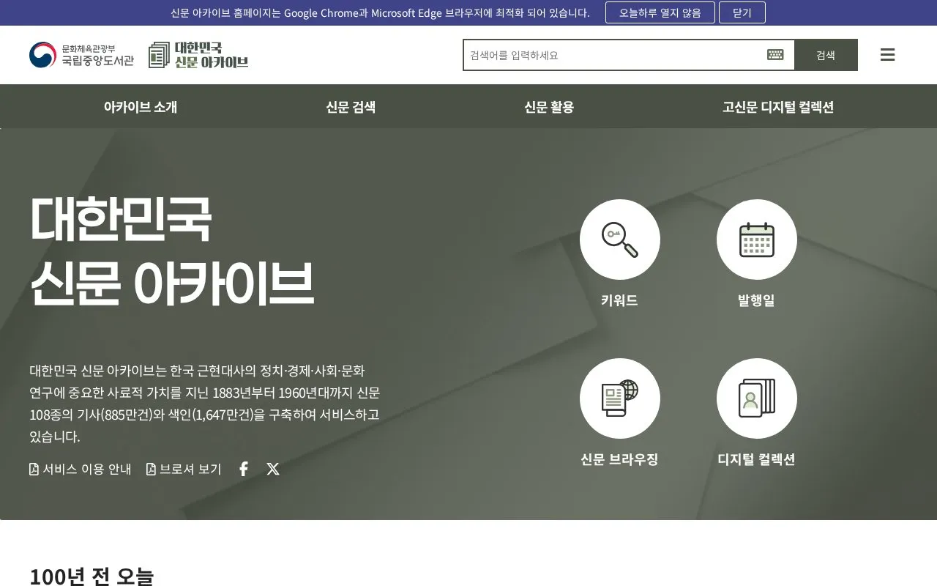This screenshot has width=937, height=586.
Task: Open the 서비스 이용 안내 PDF link
Action: tap(81, 469)
